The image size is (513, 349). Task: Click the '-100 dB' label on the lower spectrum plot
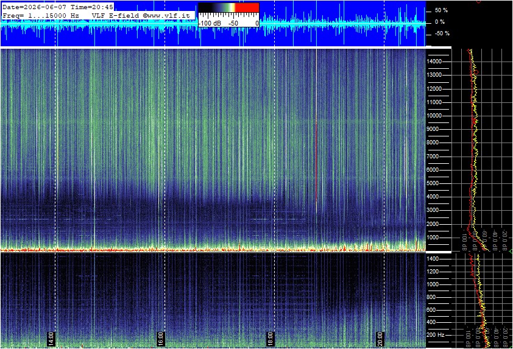click(467, 337)
